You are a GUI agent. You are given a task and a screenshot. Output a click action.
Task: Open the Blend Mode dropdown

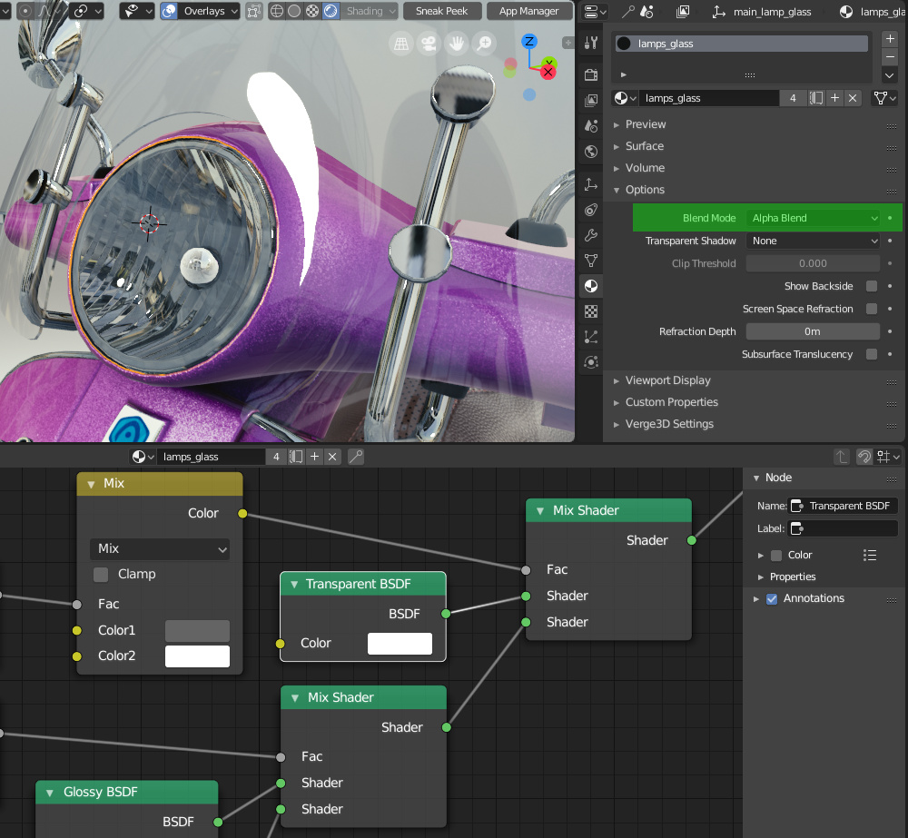pyautogui.click(x=813, y=218)
